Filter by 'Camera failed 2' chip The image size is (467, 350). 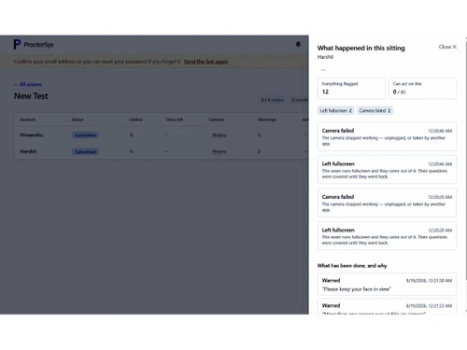(375, 110)
